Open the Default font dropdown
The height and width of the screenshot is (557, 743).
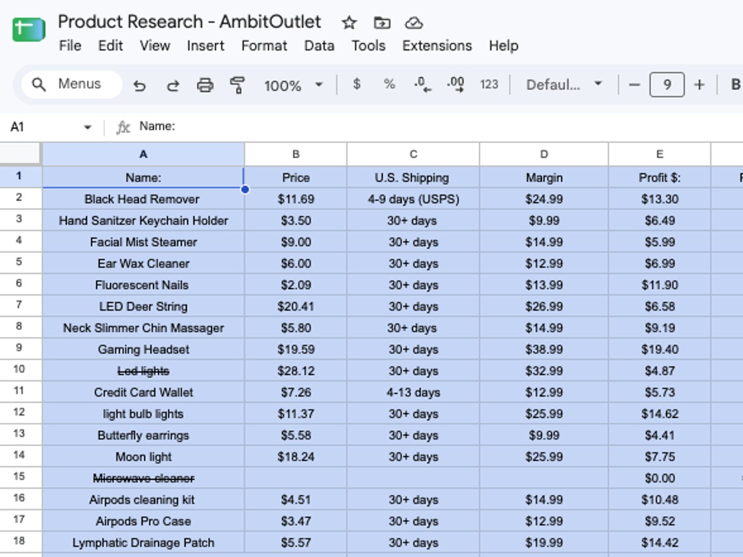564,85
